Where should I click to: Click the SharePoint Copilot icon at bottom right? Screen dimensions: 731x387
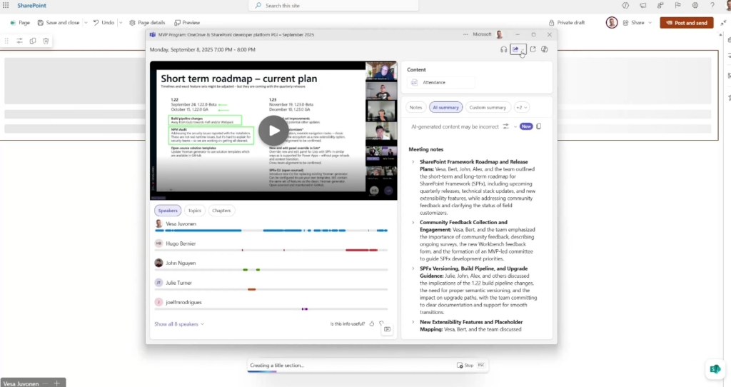(x=715, y=369)
